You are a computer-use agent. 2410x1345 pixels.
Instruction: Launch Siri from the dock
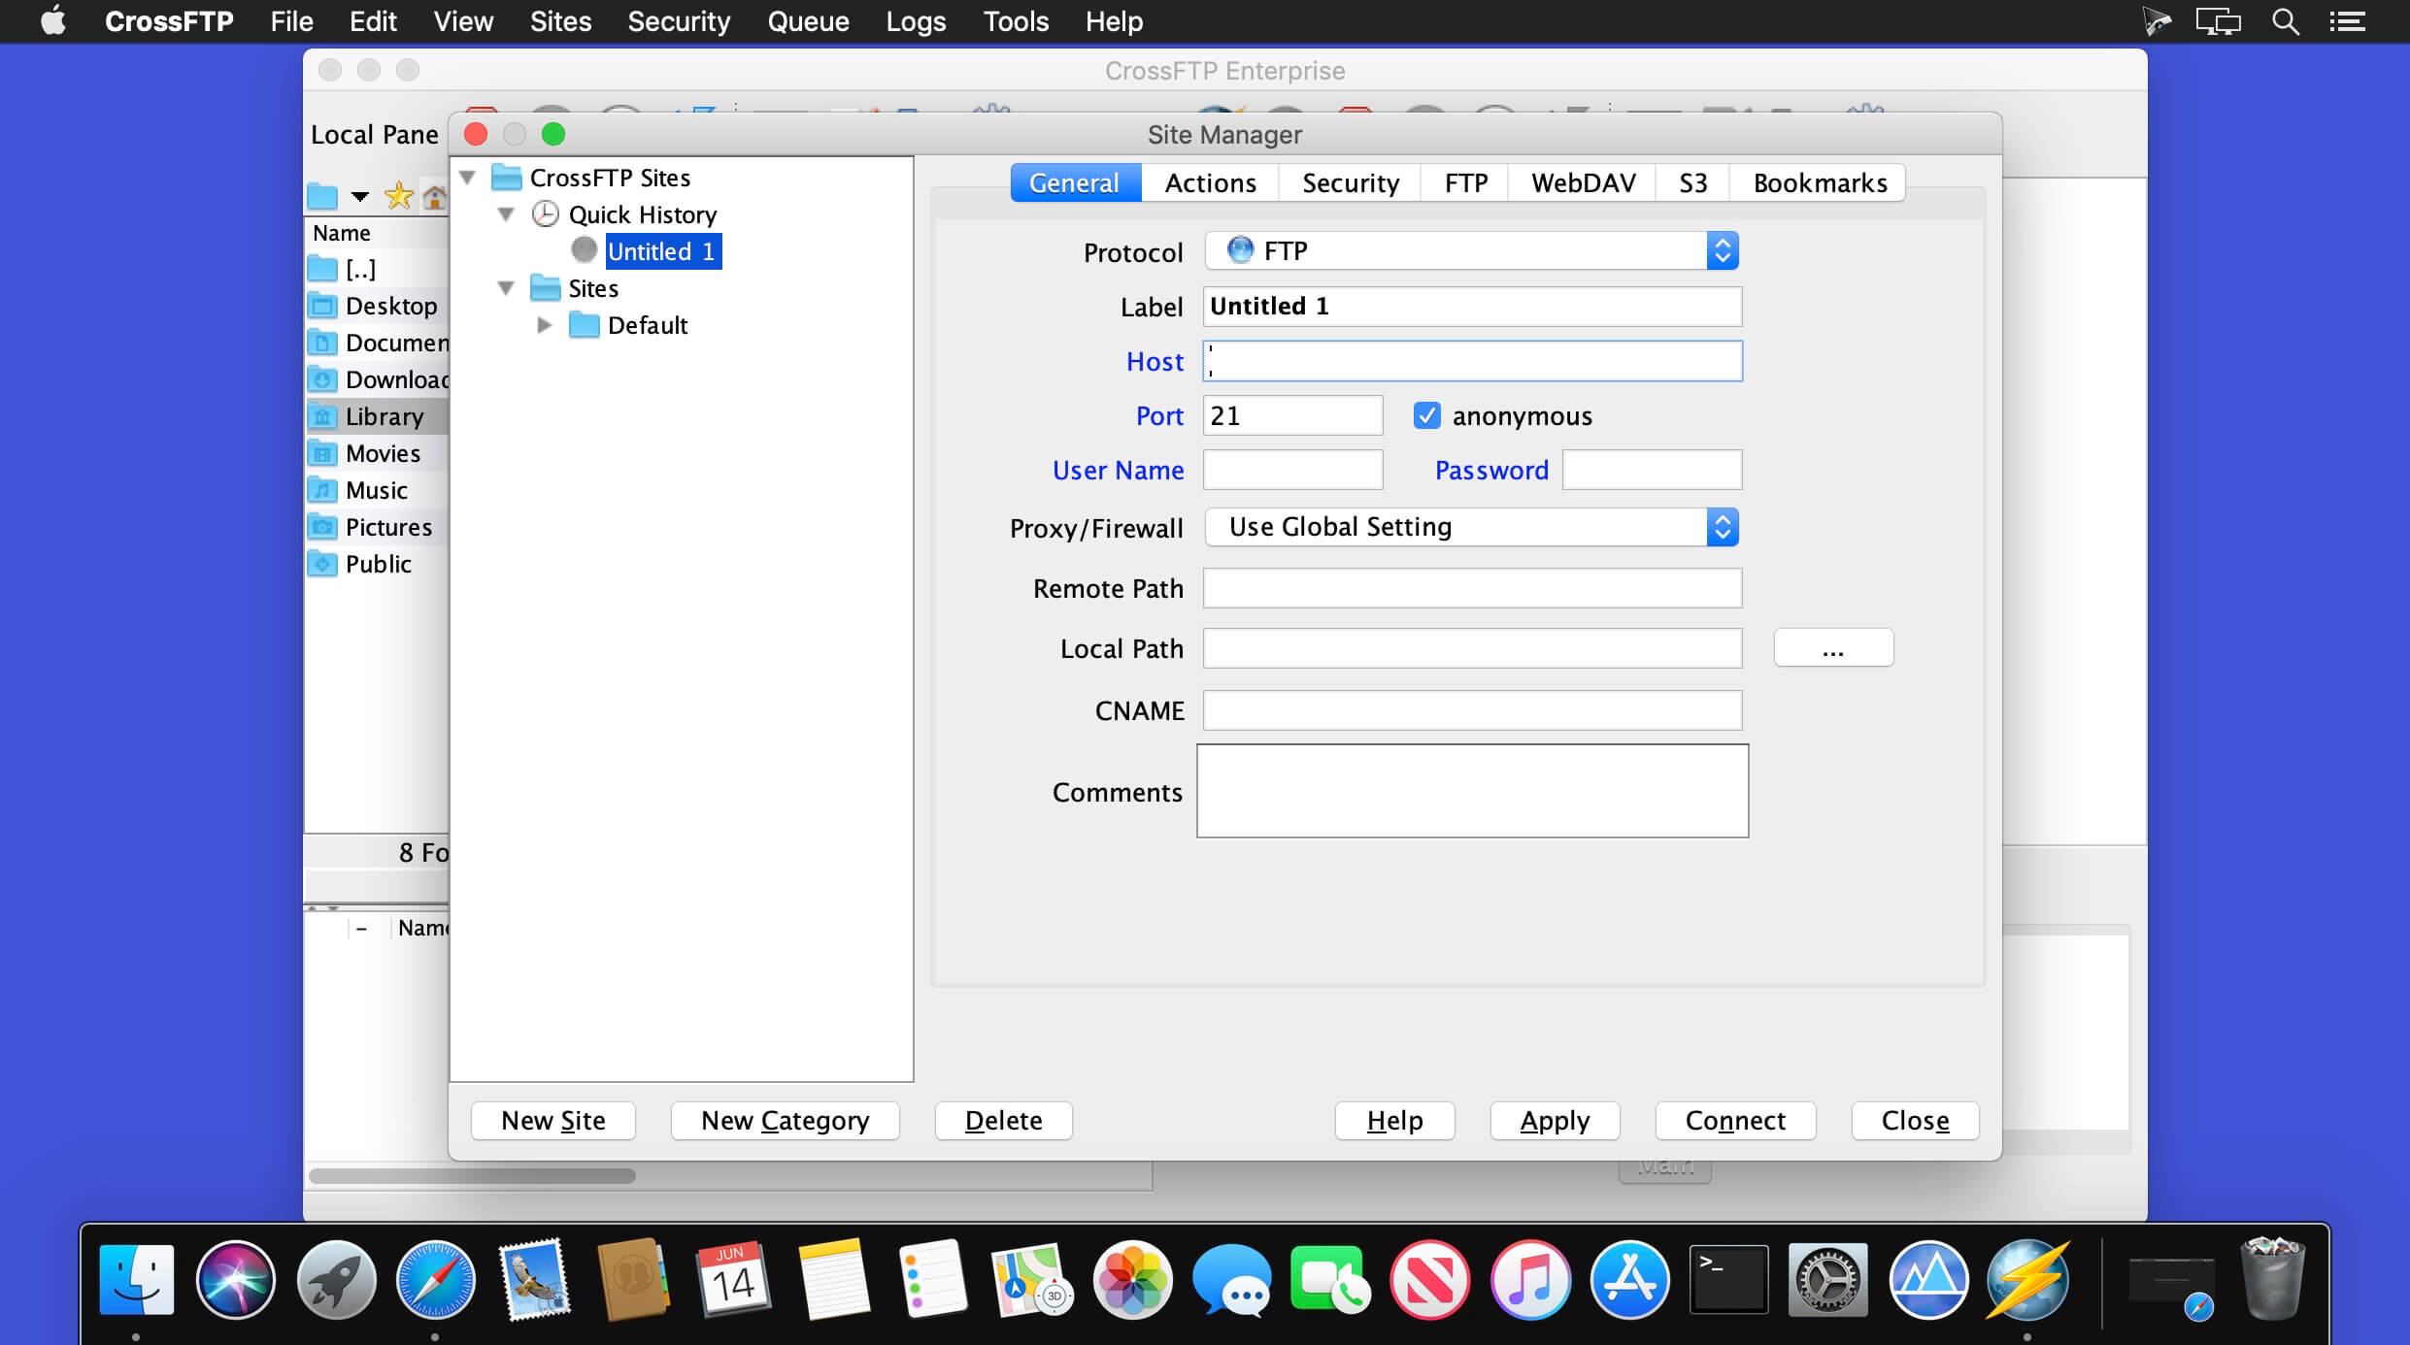tap(236, 1280)
